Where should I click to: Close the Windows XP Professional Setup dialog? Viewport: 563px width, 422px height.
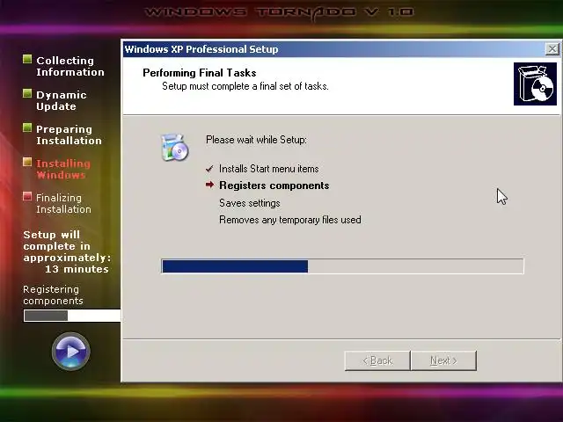(552, 49)
